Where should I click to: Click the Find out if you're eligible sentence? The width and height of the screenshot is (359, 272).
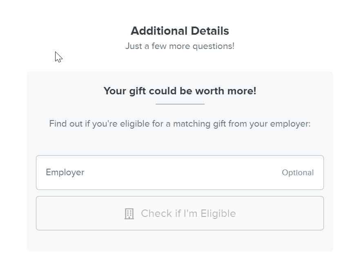(x=180, y=124)
